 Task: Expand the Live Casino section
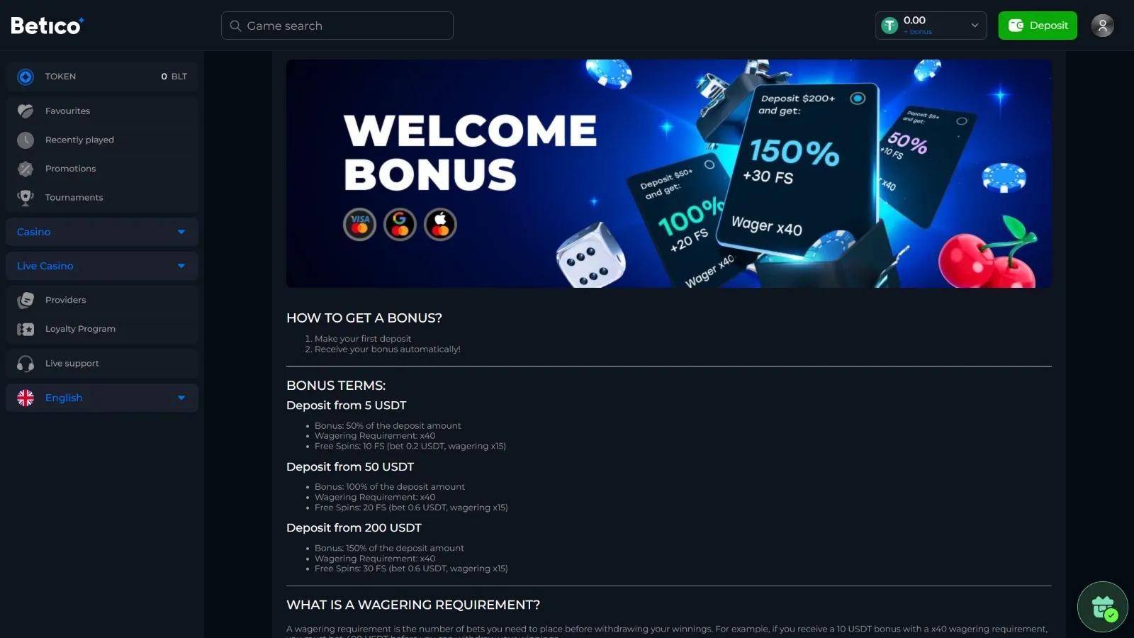[102, 266]
